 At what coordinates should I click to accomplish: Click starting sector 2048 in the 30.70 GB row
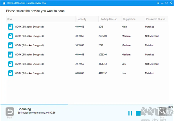pos(101,45)
